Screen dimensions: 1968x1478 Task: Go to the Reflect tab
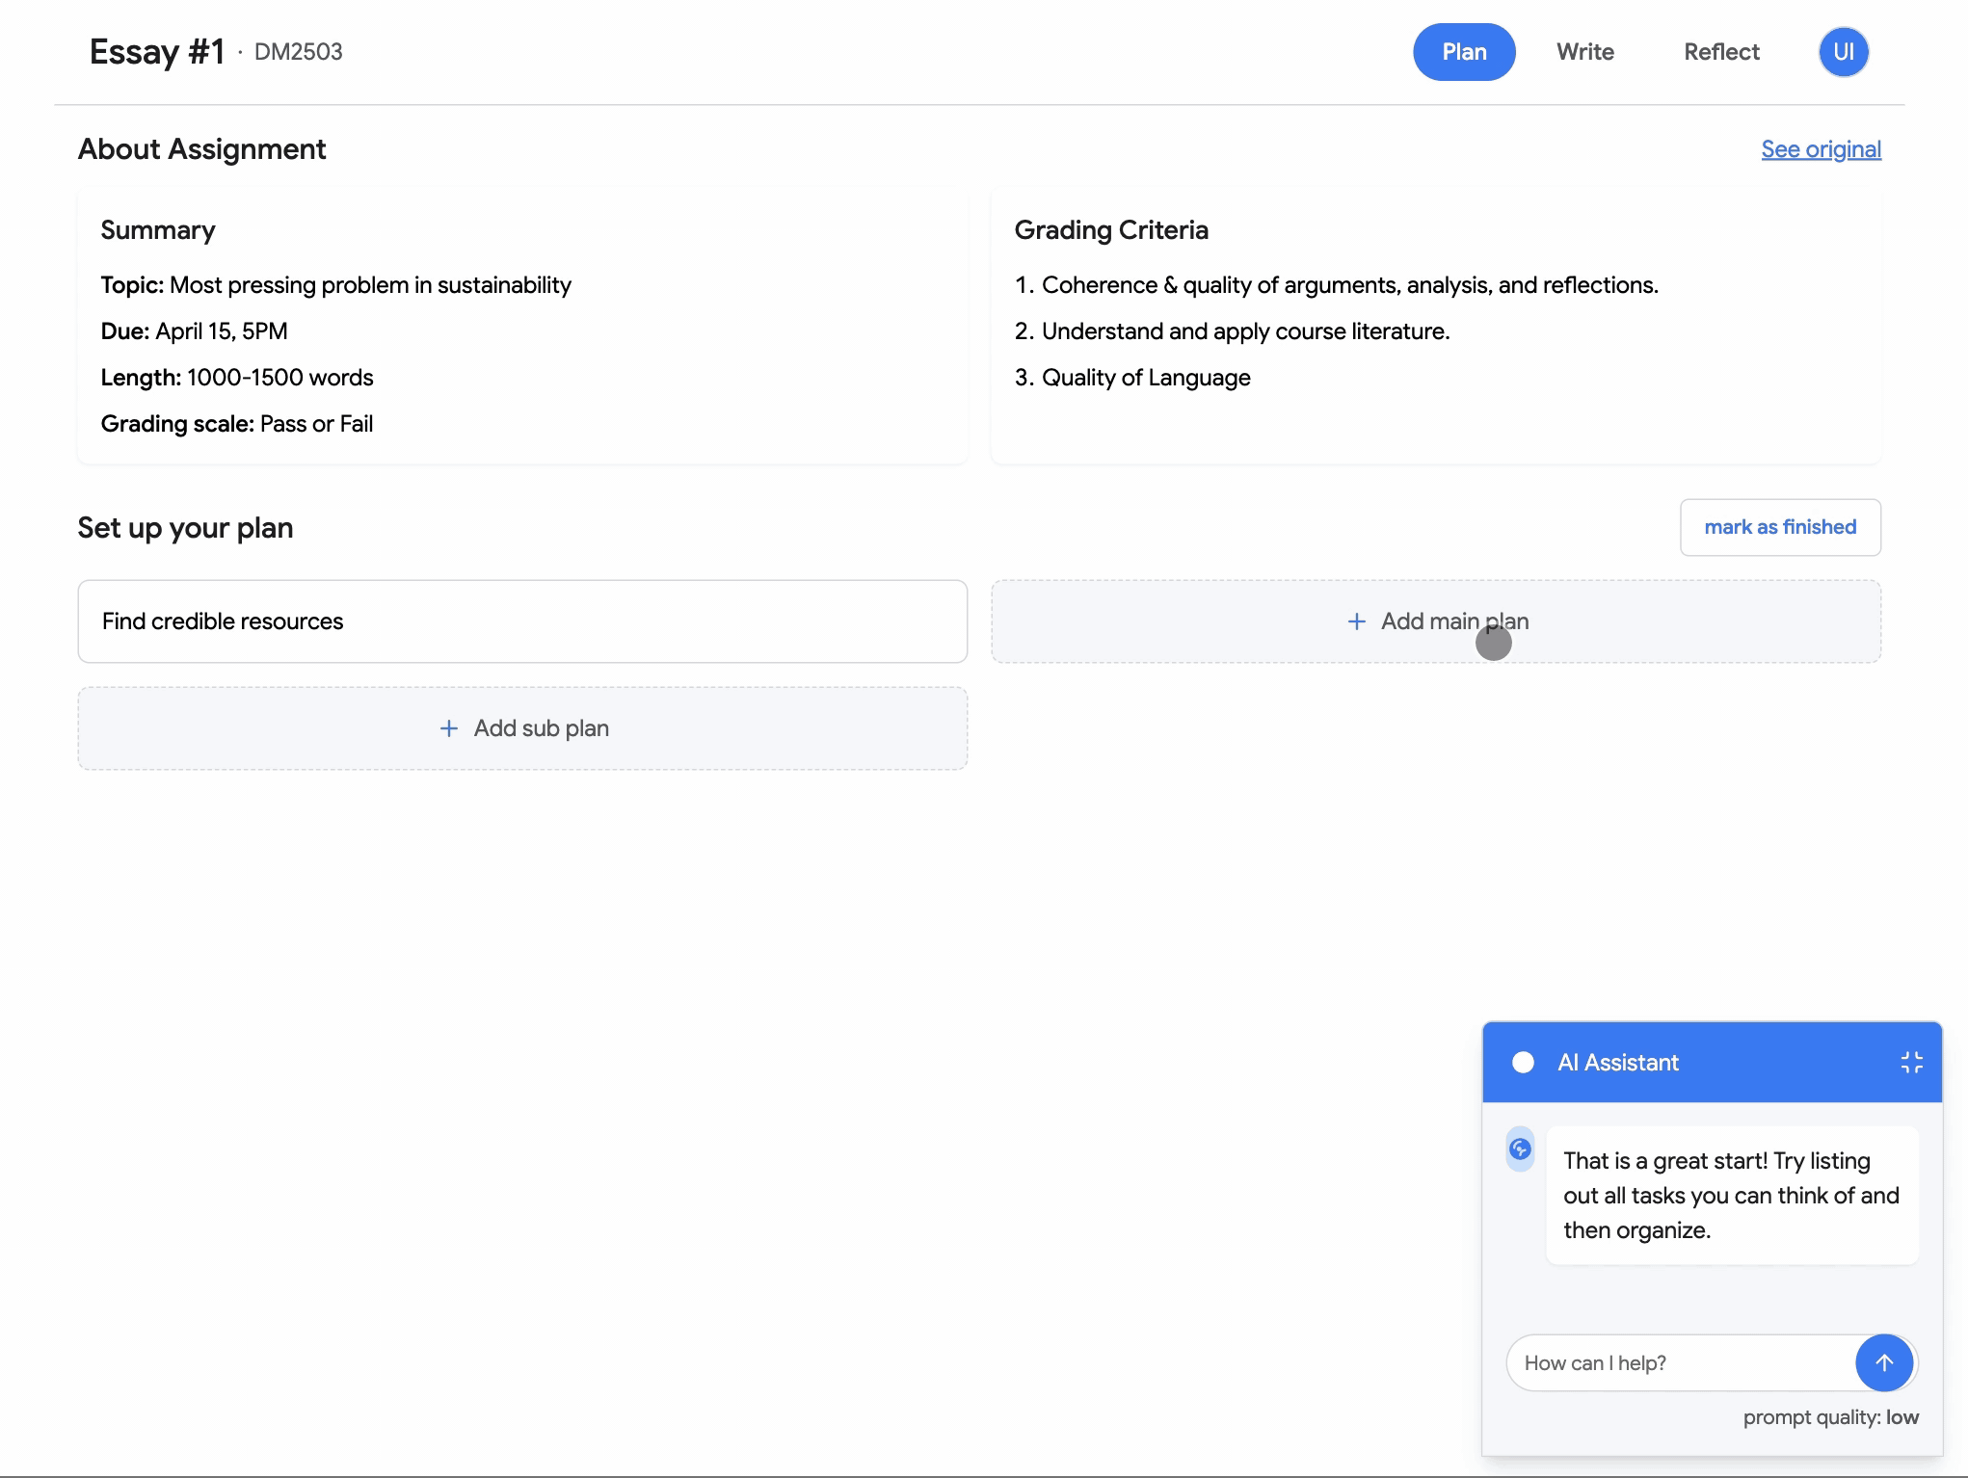click(x=1720, y=52)
